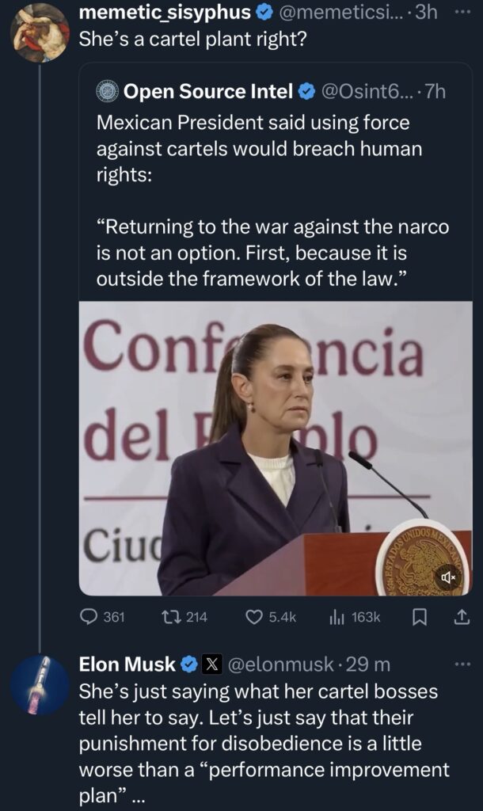Bookmark this post

pos(420,617)
